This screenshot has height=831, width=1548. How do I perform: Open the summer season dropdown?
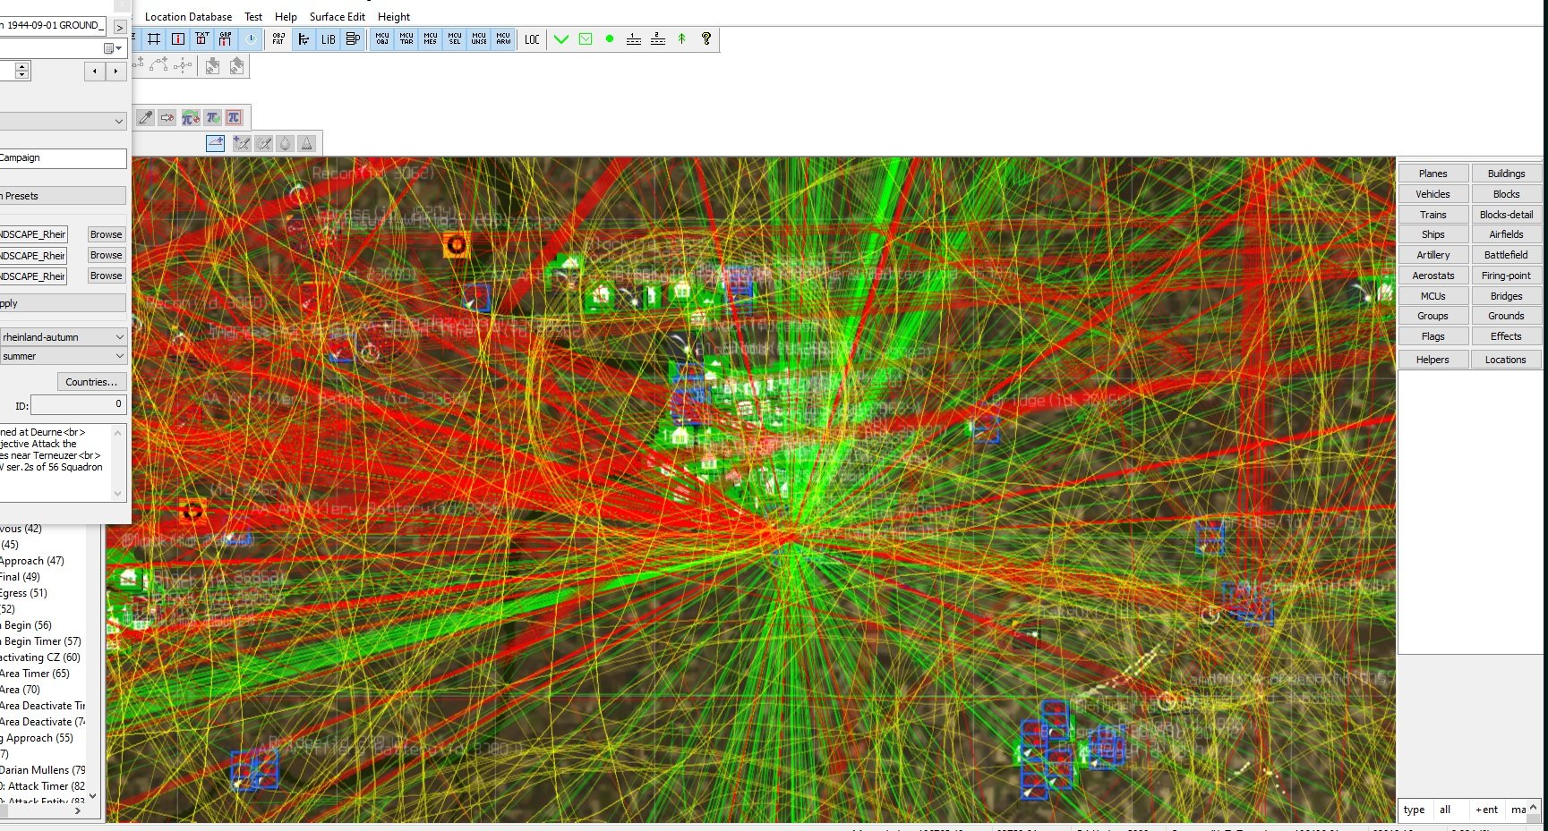tap(63, 356)
